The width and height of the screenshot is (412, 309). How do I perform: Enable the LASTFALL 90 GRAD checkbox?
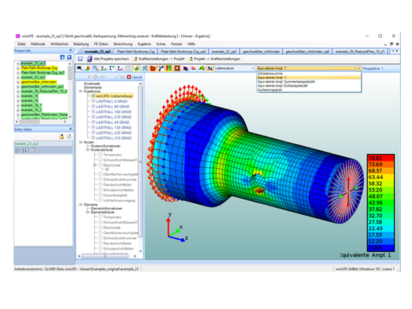[93, 107]
